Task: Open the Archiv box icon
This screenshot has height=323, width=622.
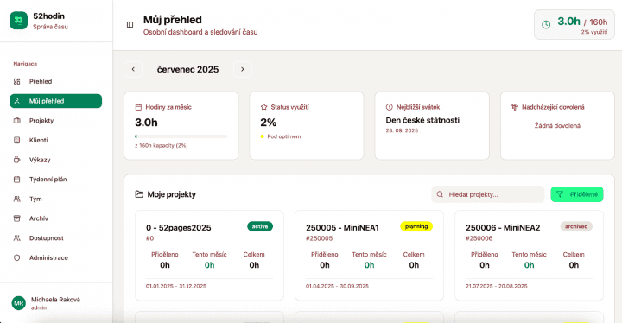Action: coord(16,218)
